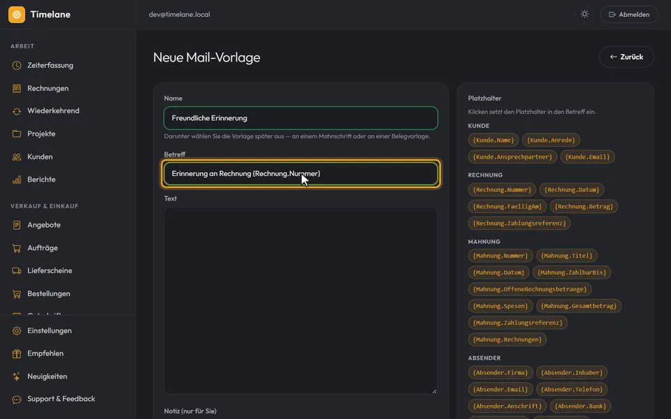Click the Bestellungen cart icon
The width and height of the screenshot is (671, 419).
click(17, 294)
